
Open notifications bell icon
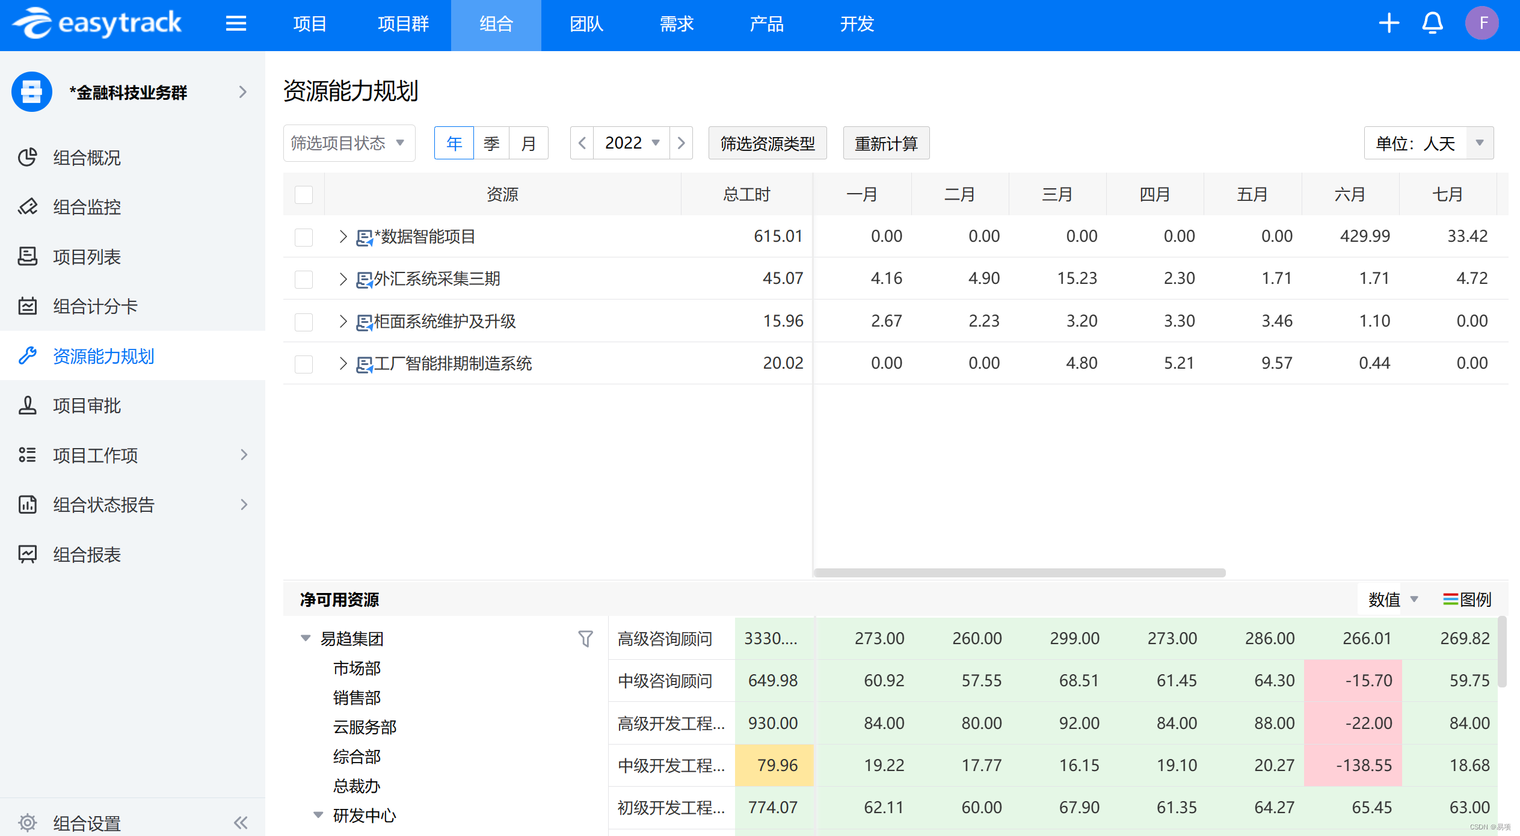coord(1432,24)
